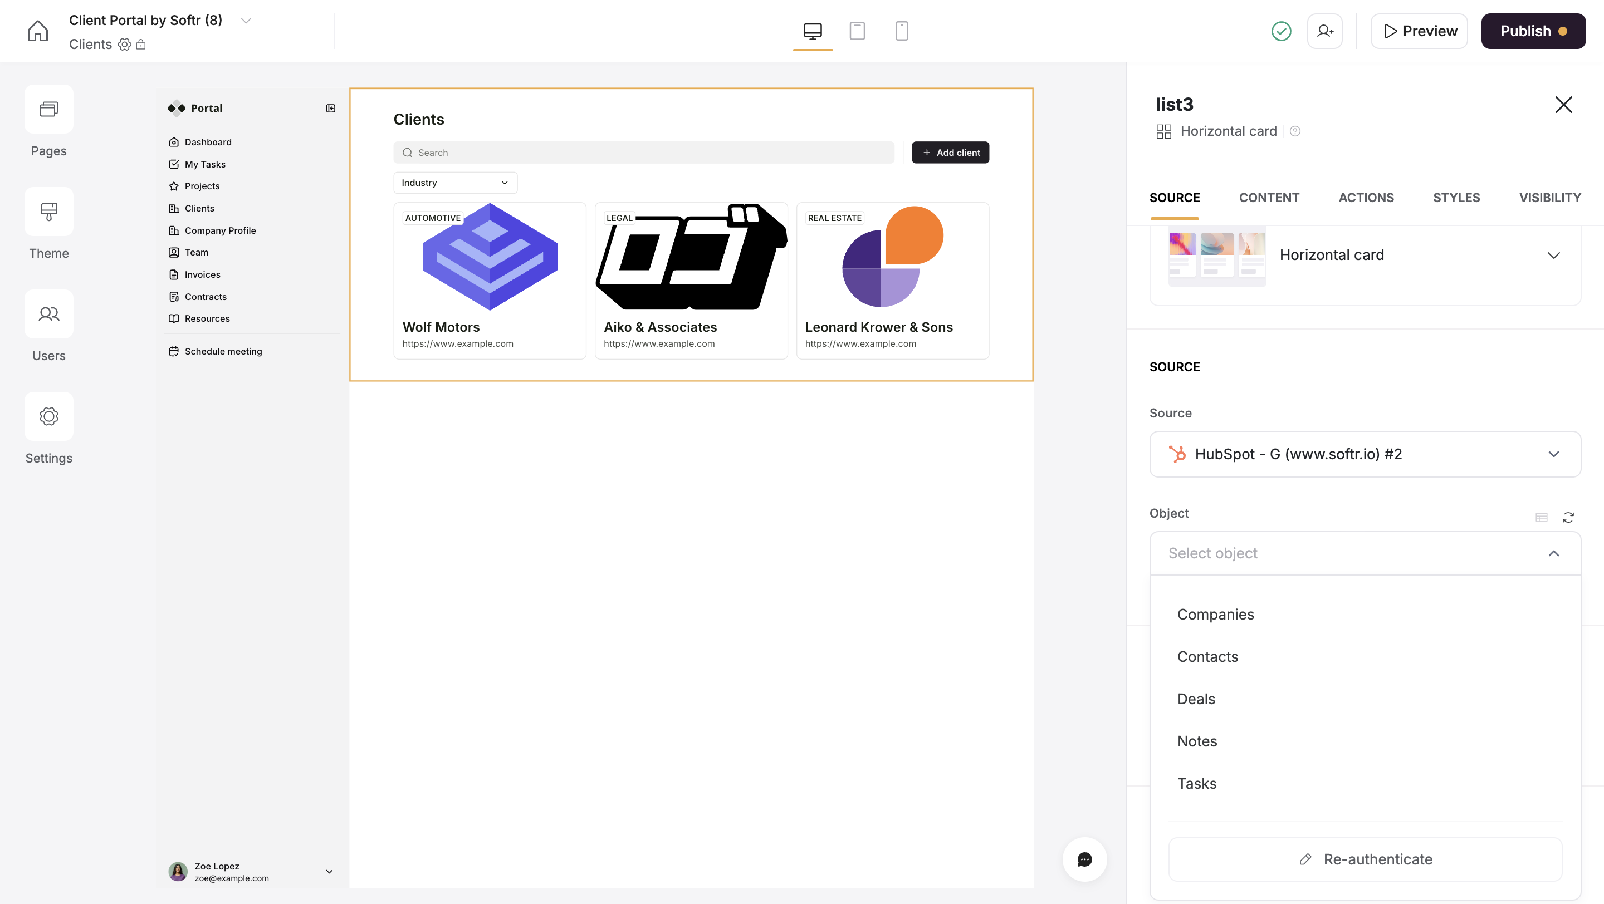Click the Re-authenticate button

(x=1365, y=858)
